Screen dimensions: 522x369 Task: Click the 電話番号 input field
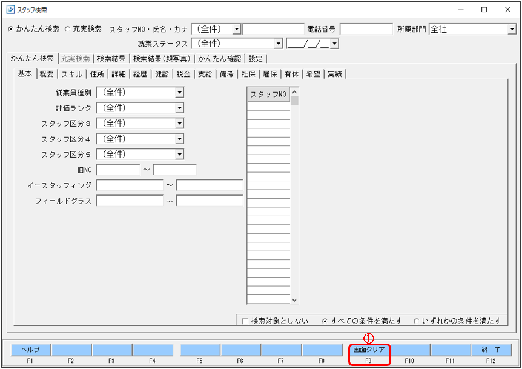[366, 29]
